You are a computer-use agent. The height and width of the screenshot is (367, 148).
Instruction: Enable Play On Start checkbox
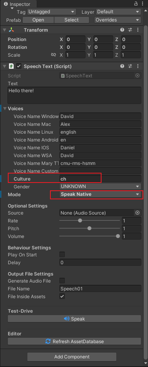pyautogui.click(x=62, y=254)
